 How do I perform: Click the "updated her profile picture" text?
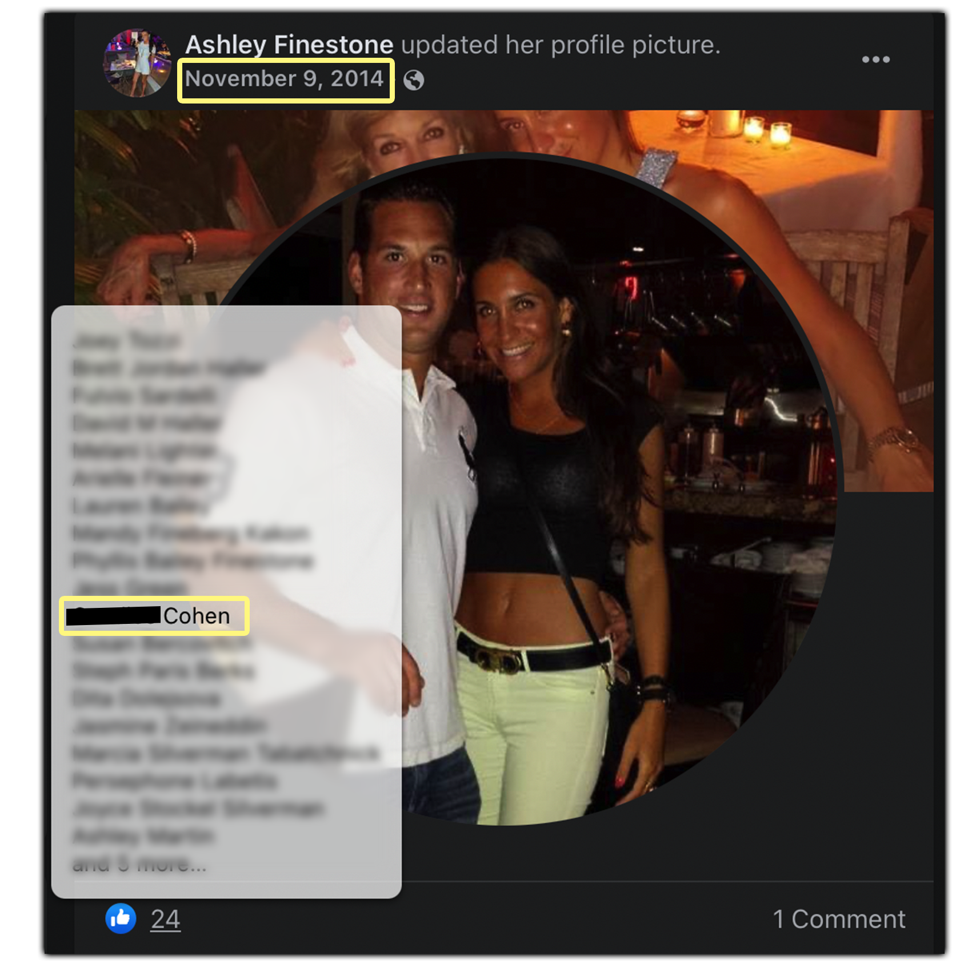[x=561, y=45]
